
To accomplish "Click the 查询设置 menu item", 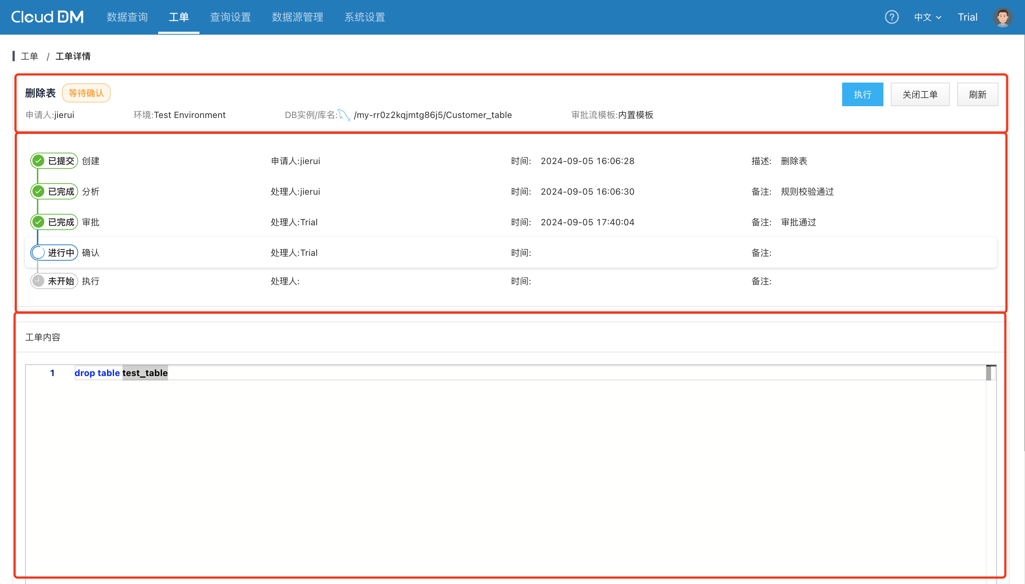I will [x=230, y=17].
